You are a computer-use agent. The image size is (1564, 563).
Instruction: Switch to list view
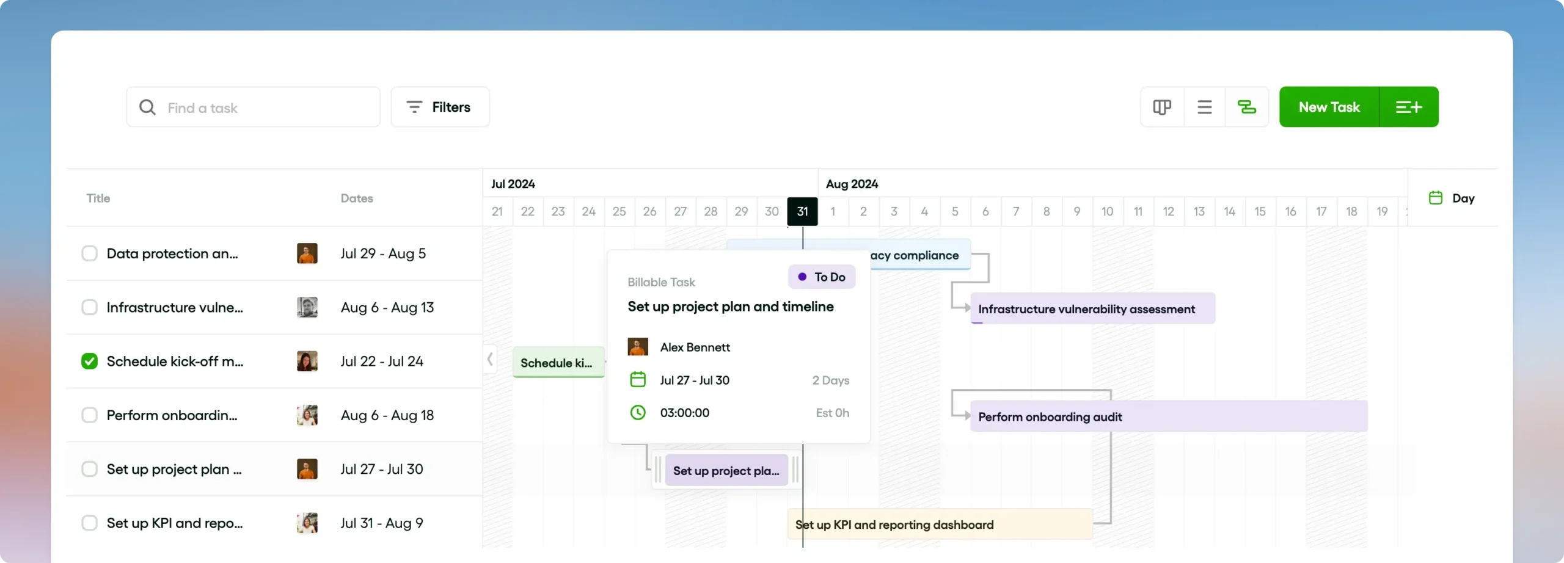tap(1205, 106)
